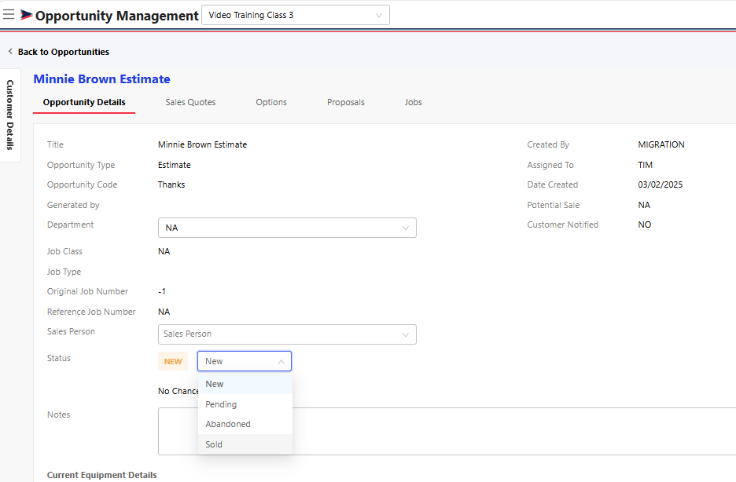Click the Reference Job Number label
This screenshot has height=482, width=736.
[x=91, y=312]
